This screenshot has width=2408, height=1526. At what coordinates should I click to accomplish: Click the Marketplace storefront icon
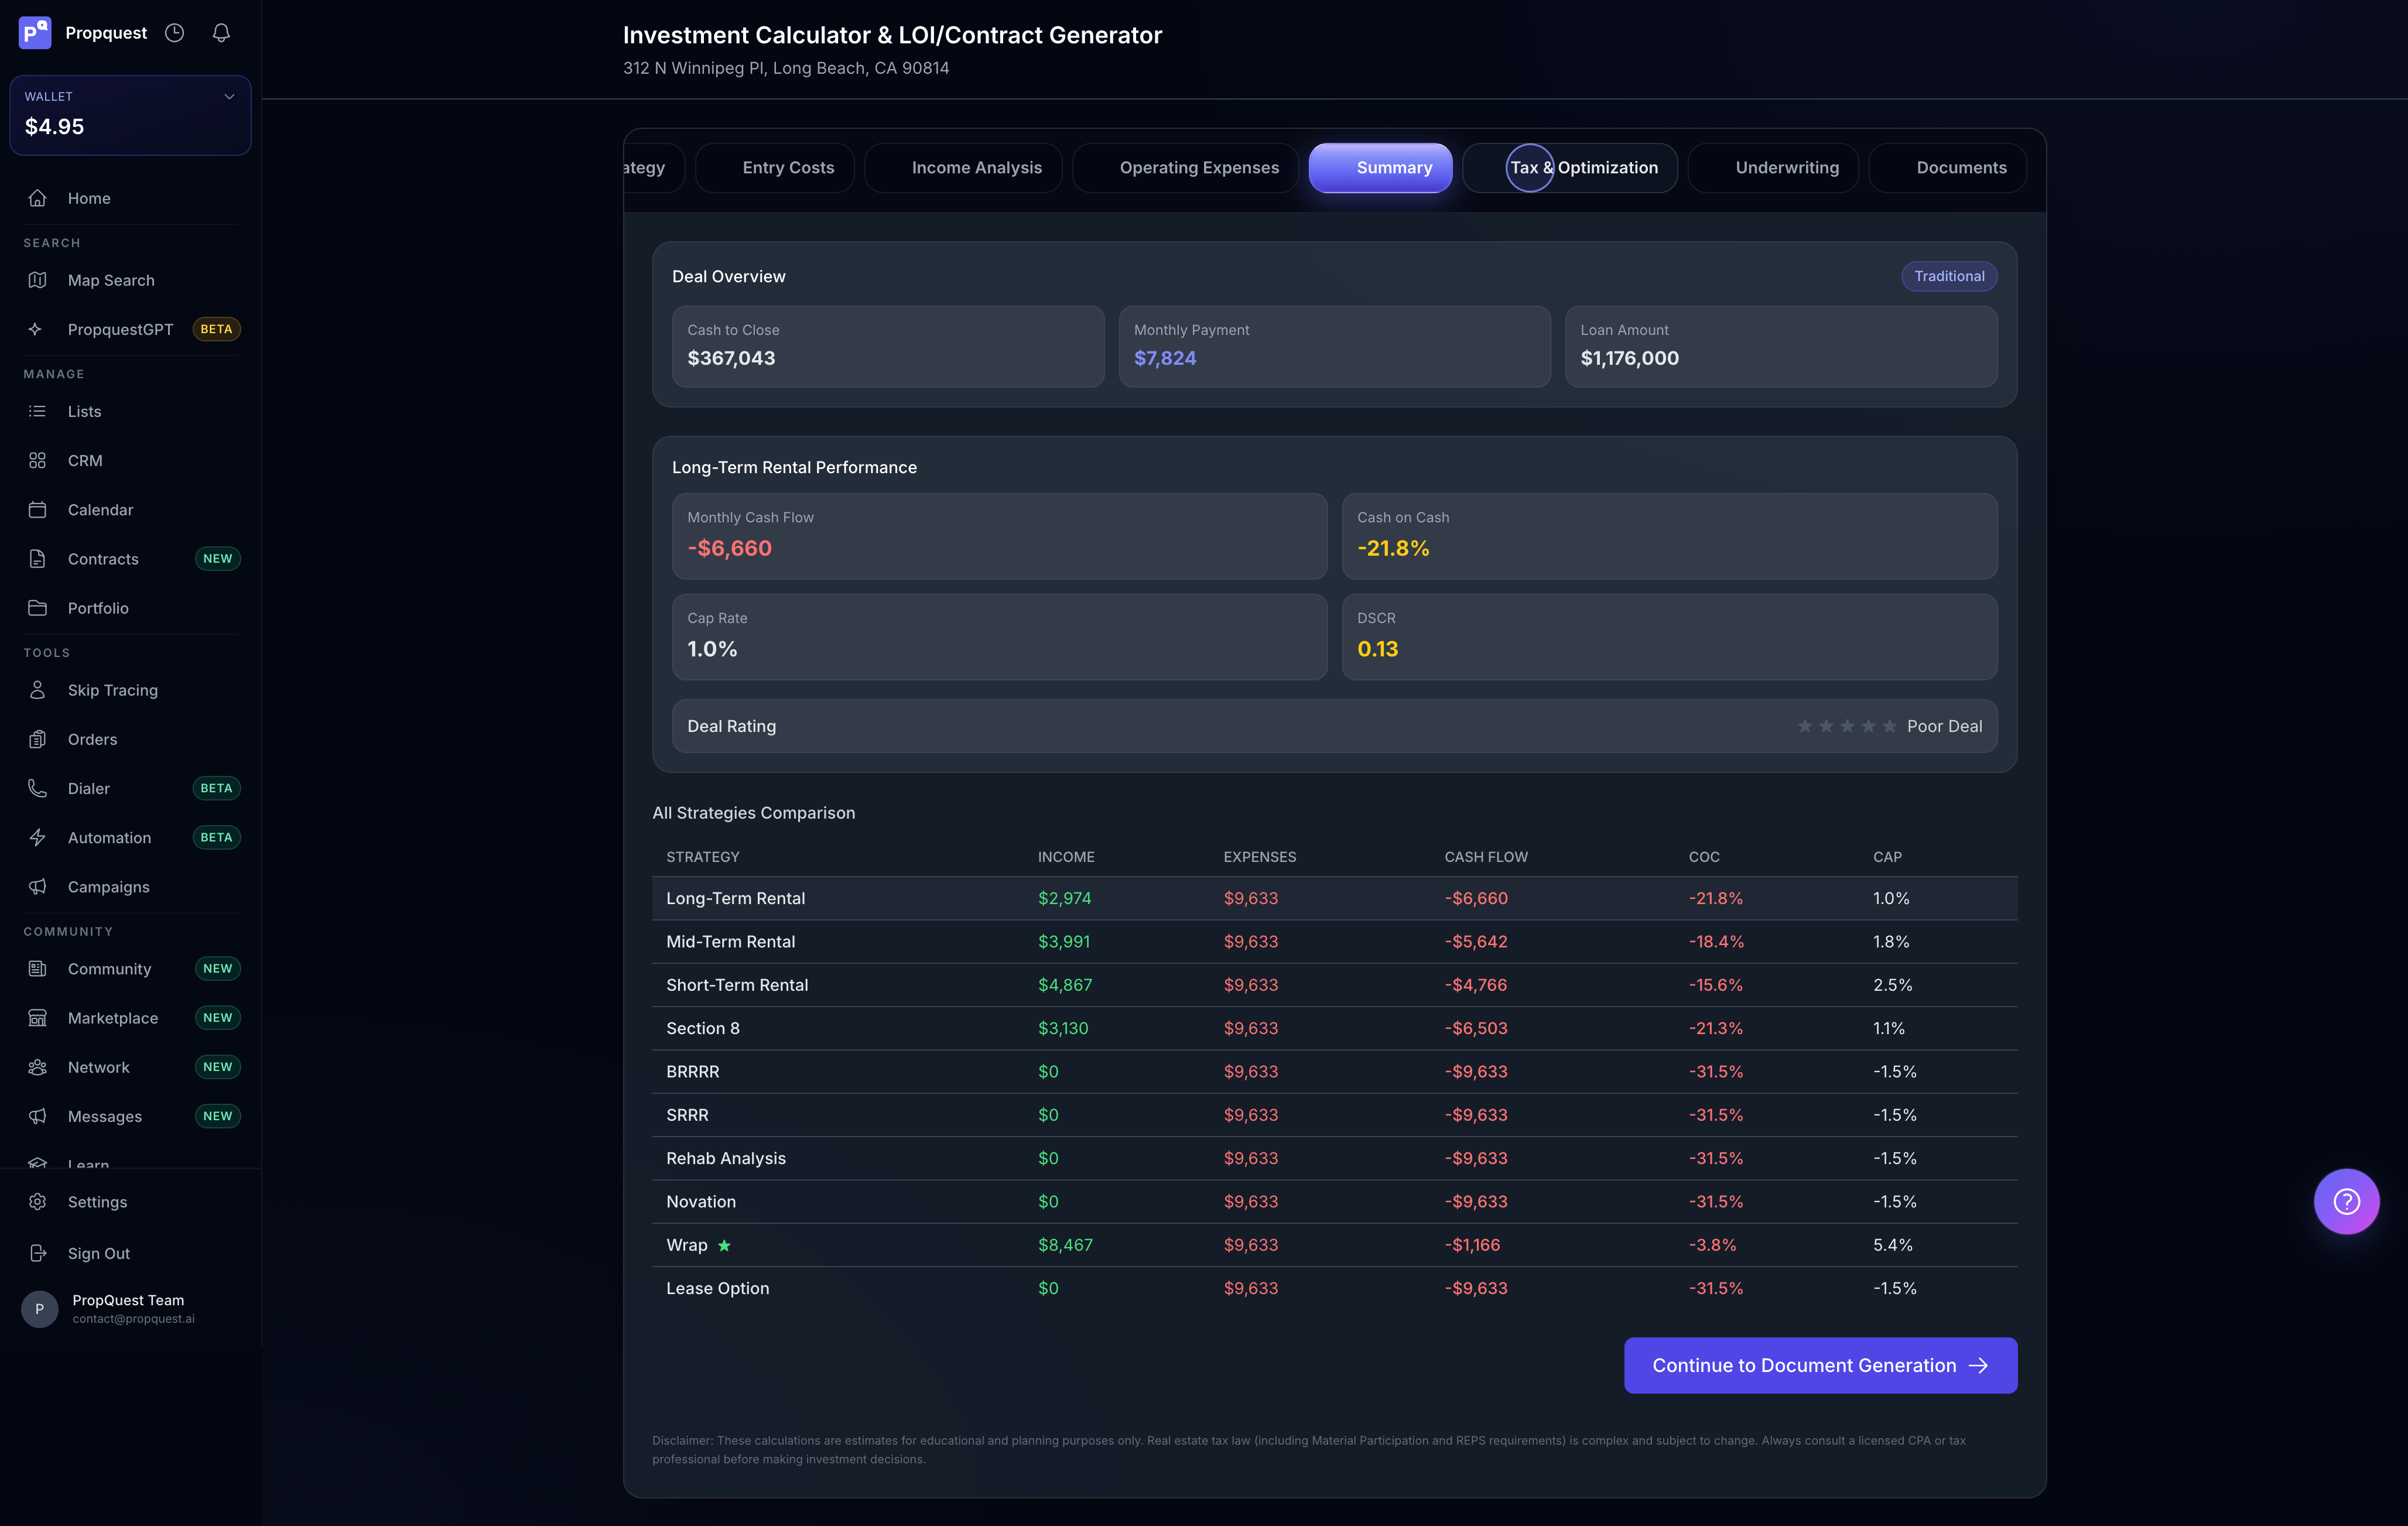(x=38, y=1018)
